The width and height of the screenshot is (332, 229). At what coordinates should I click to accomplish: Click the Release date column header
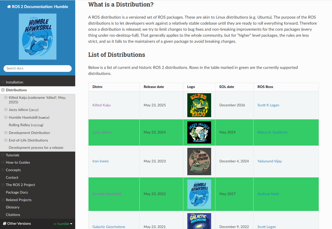(154, 87)
